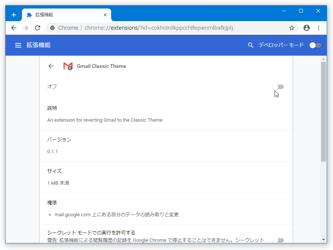Screen dimensions: 333x250
Task: Click the address bar URL
Action: coord(159,28)
